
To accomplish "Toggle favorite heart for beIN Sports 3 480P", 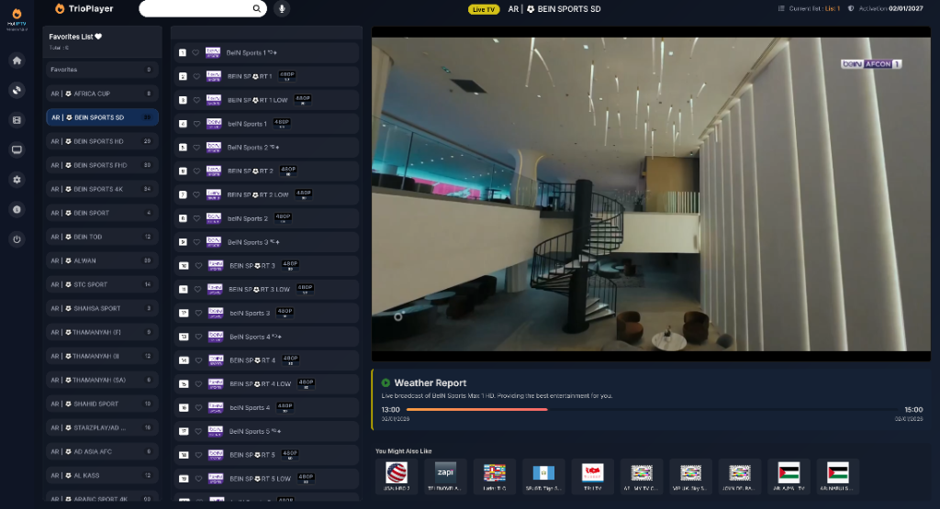I will pyautogui.click(x=196, y=314).
